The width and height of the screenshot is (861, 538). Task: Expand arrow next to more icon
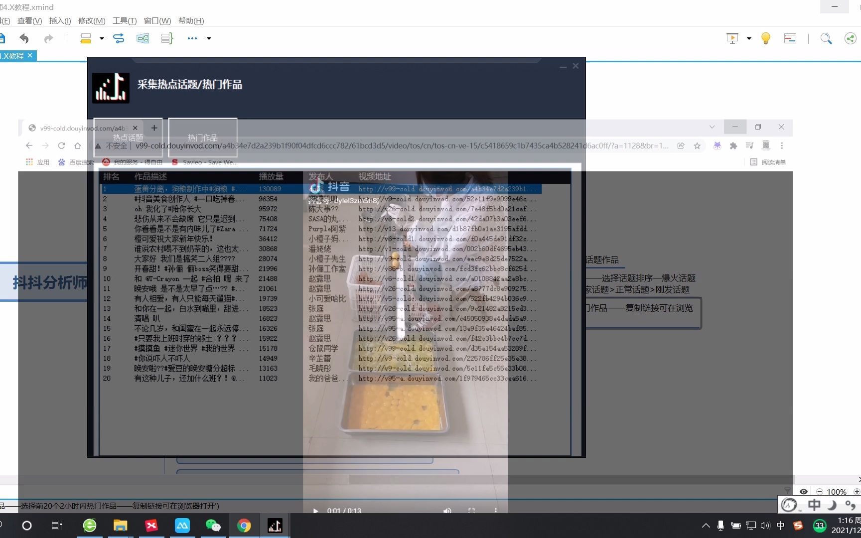209,38
